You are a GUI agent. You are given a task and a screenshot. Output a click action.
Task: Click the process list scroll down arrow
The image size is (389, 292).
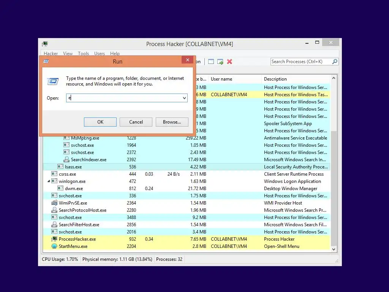(x=334, y=249)
